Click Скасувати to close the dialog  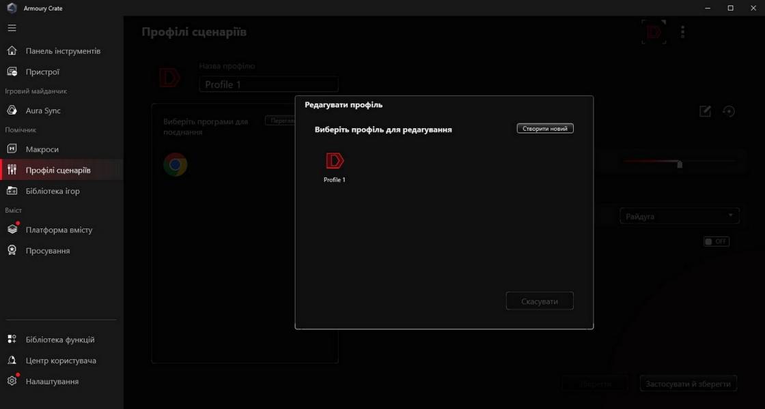[x=540, y=301]
